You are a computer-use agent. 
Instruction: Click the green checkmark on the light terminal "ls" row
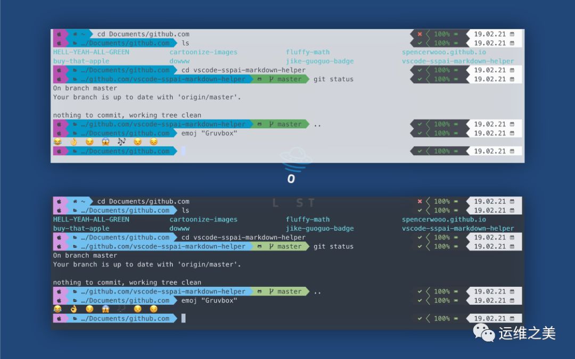point(420,43)
